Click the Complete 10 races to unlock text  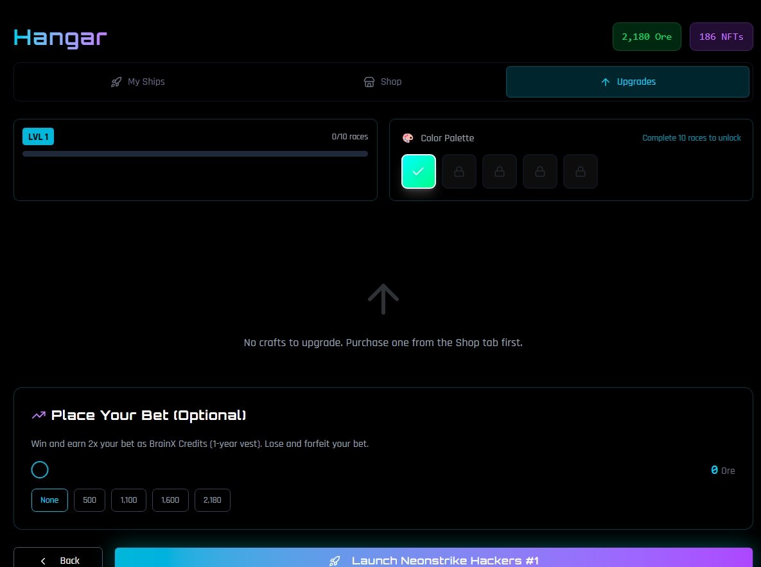(691, 138)
